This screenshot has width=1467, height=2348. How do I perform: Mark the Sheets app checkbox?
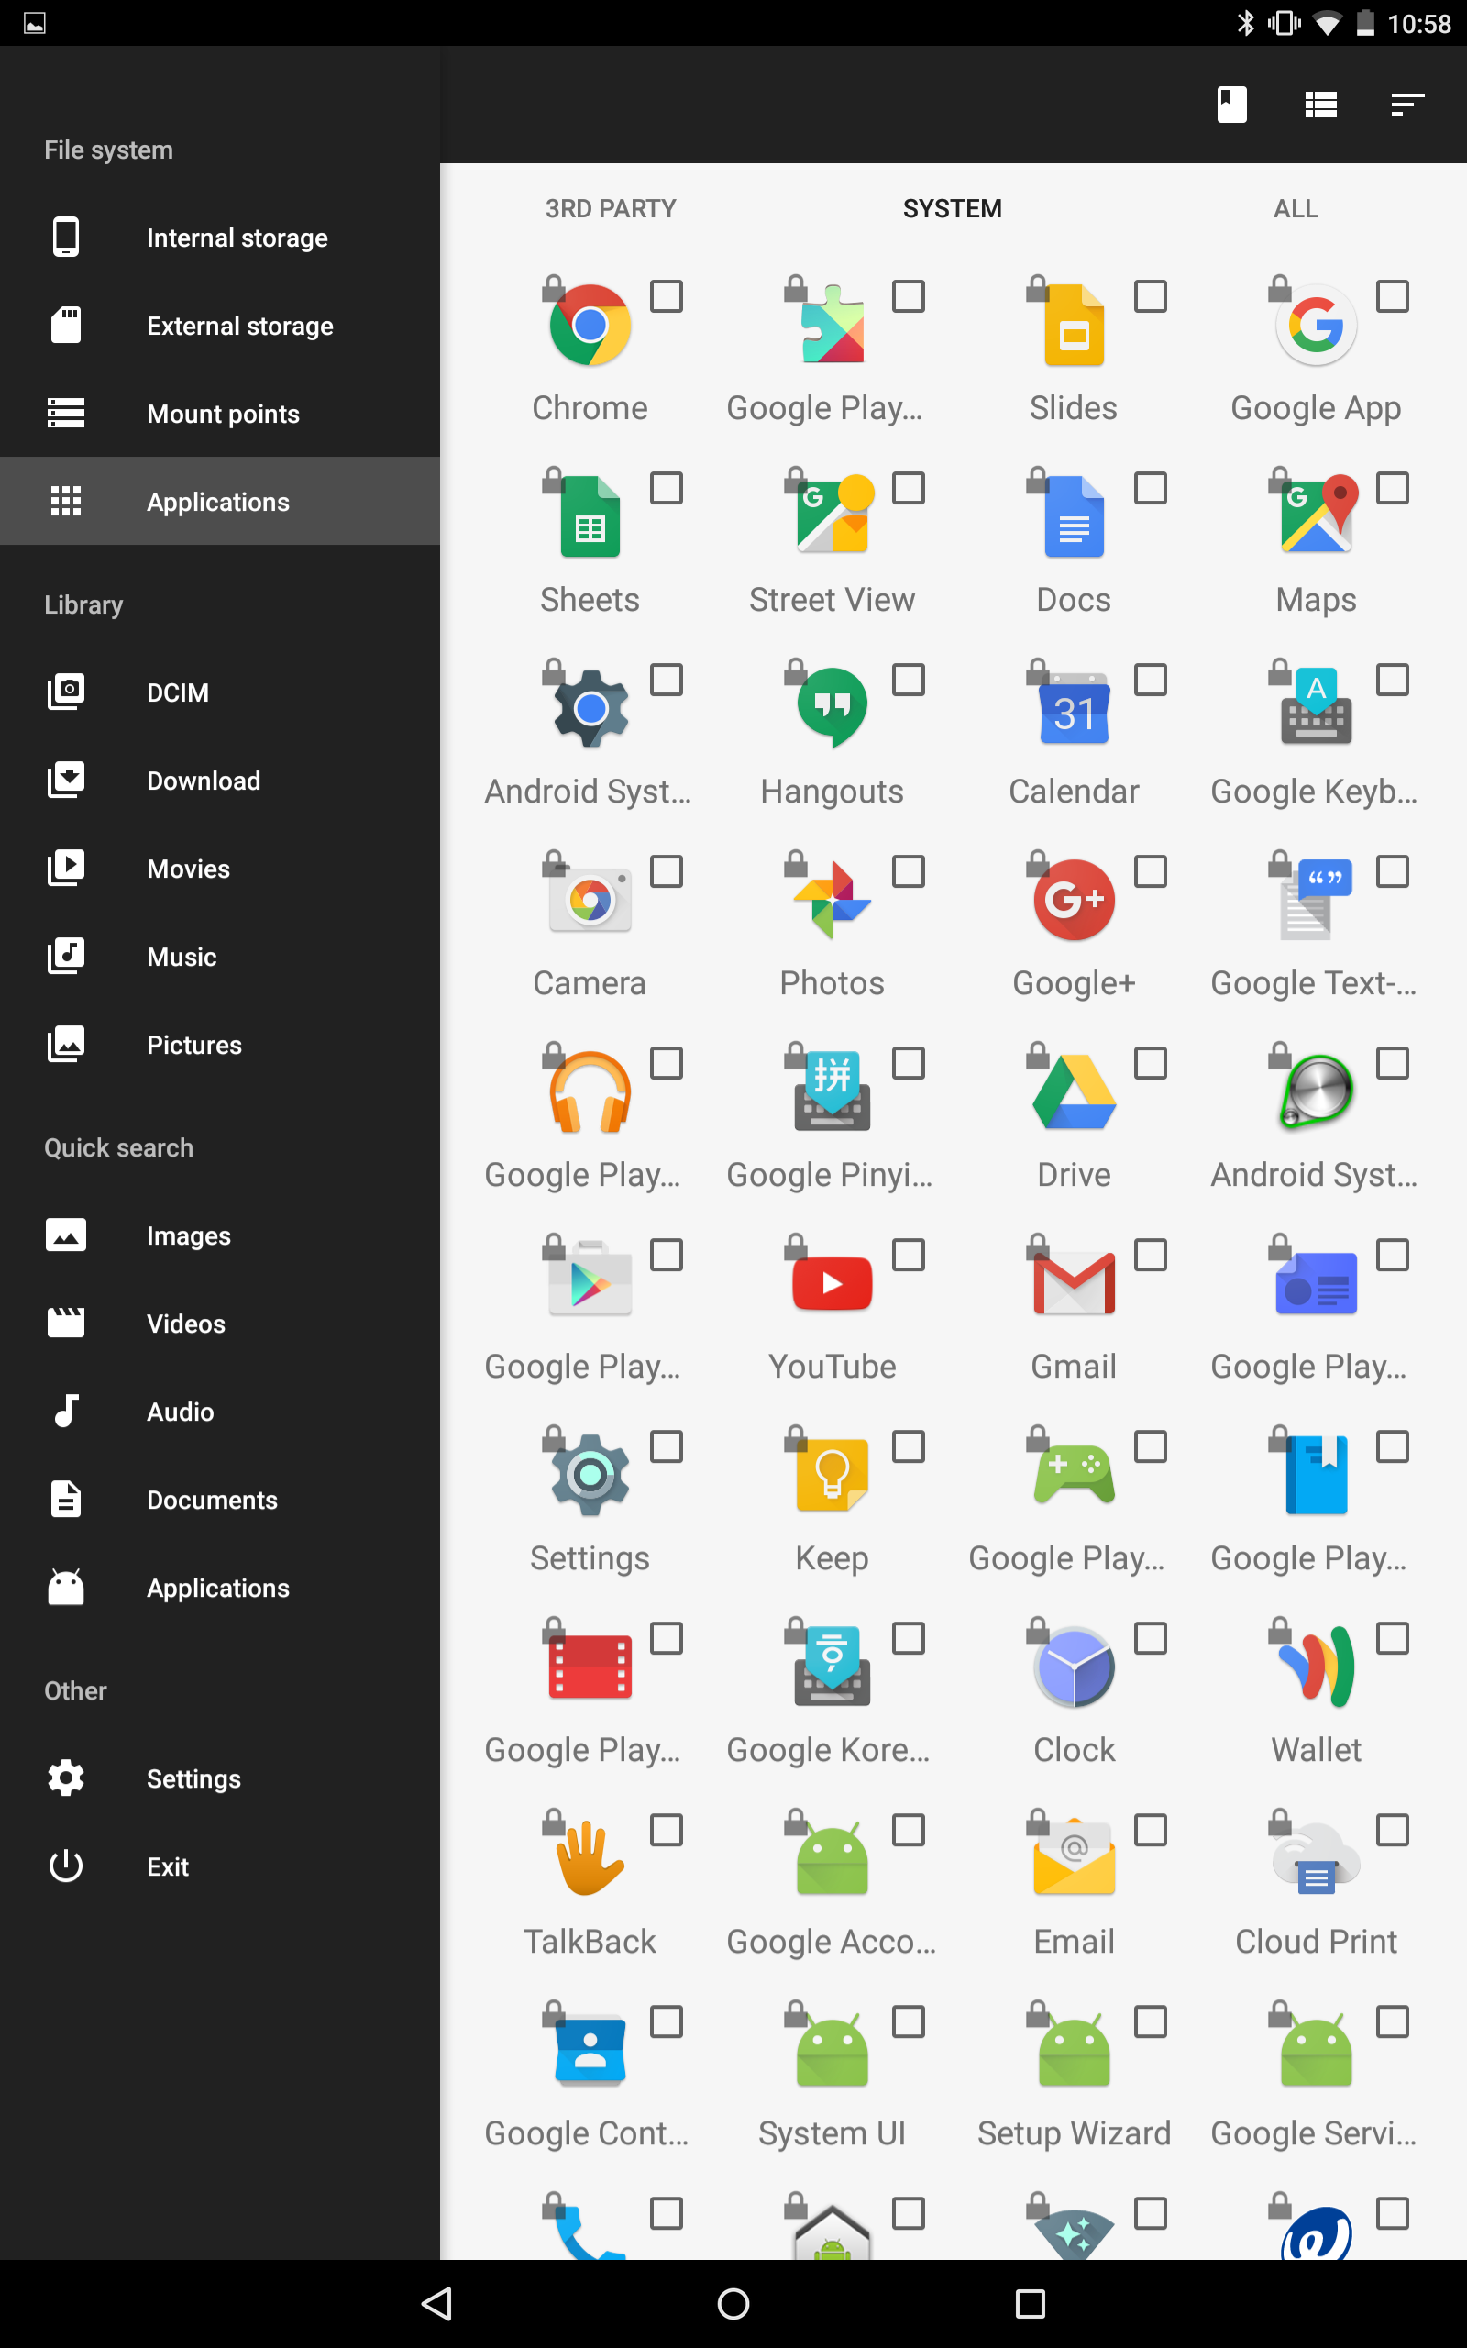point(667,487)
